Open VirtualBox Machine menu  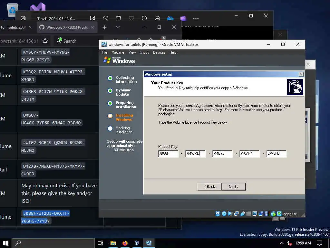(x=118, y=52)
